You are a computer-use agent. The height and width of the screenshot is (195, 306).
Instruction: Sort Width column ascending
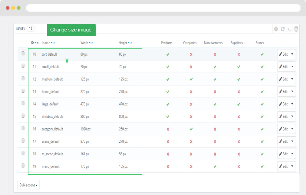coord(92,43)
